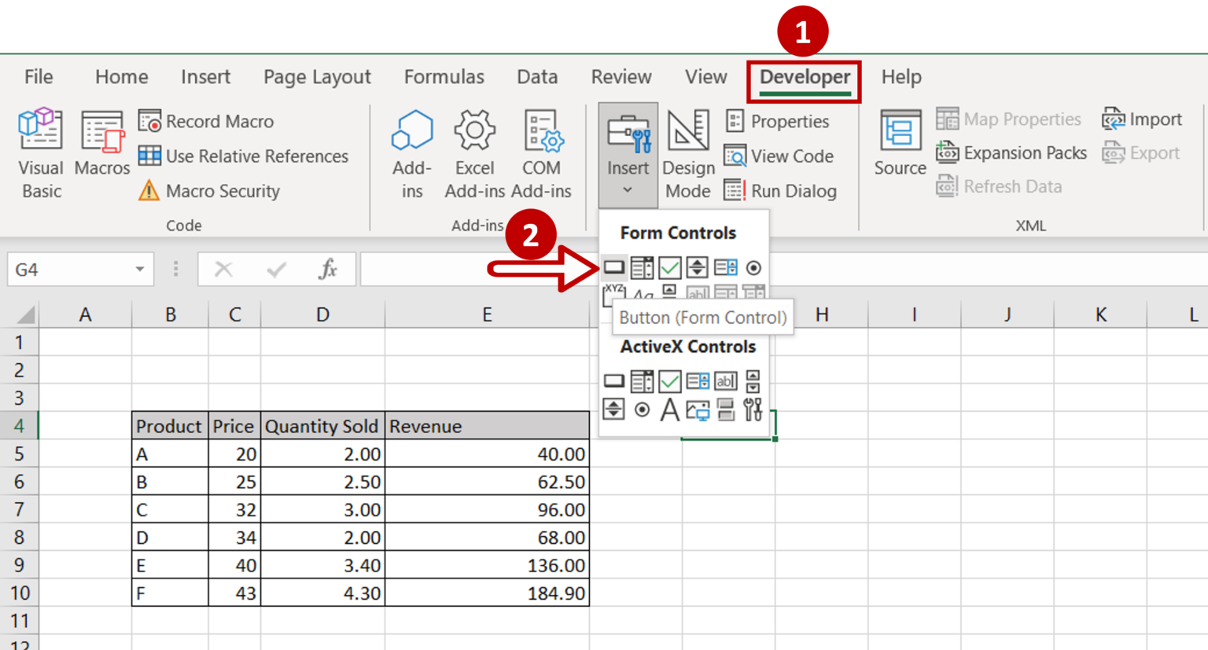Click the Product cell labeled E
Image resolution: width=1208 pixels, height=650 pixels.
[170, 565]
